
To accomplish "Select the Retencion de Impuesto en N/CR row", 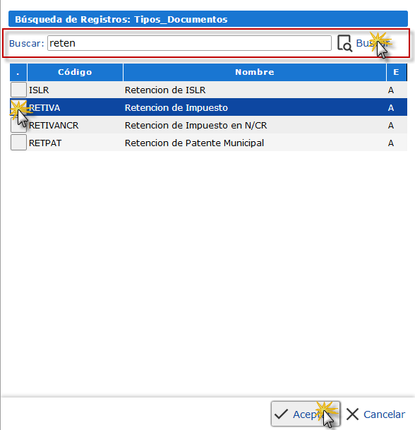I will pyautogui.click(x=208, y=125).
